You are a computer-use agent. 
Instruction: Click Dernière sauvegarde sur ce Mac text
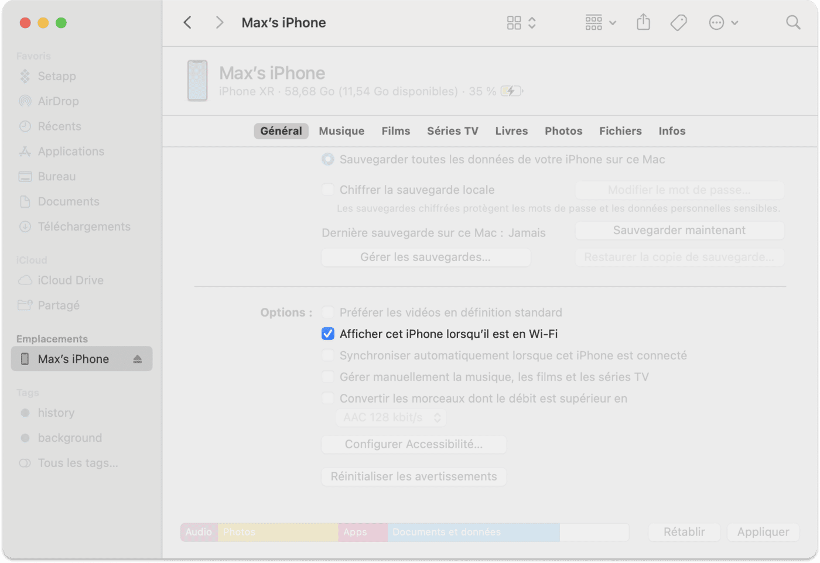433,233
